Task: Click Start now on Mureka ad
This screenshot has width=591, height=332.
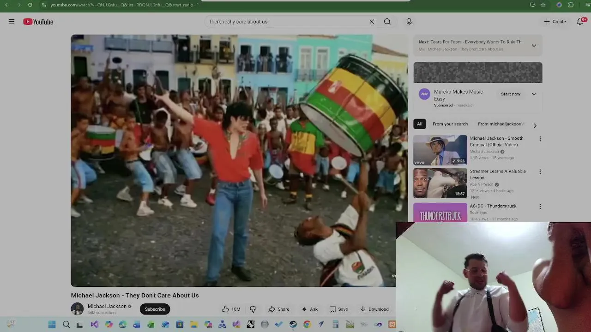Action: coord(511,94)
